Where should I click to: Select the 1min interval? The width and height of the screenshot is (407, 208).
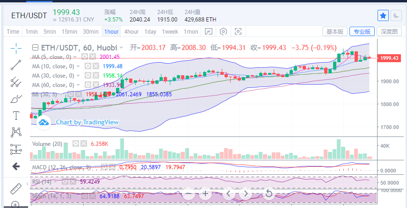coord(31,32)
